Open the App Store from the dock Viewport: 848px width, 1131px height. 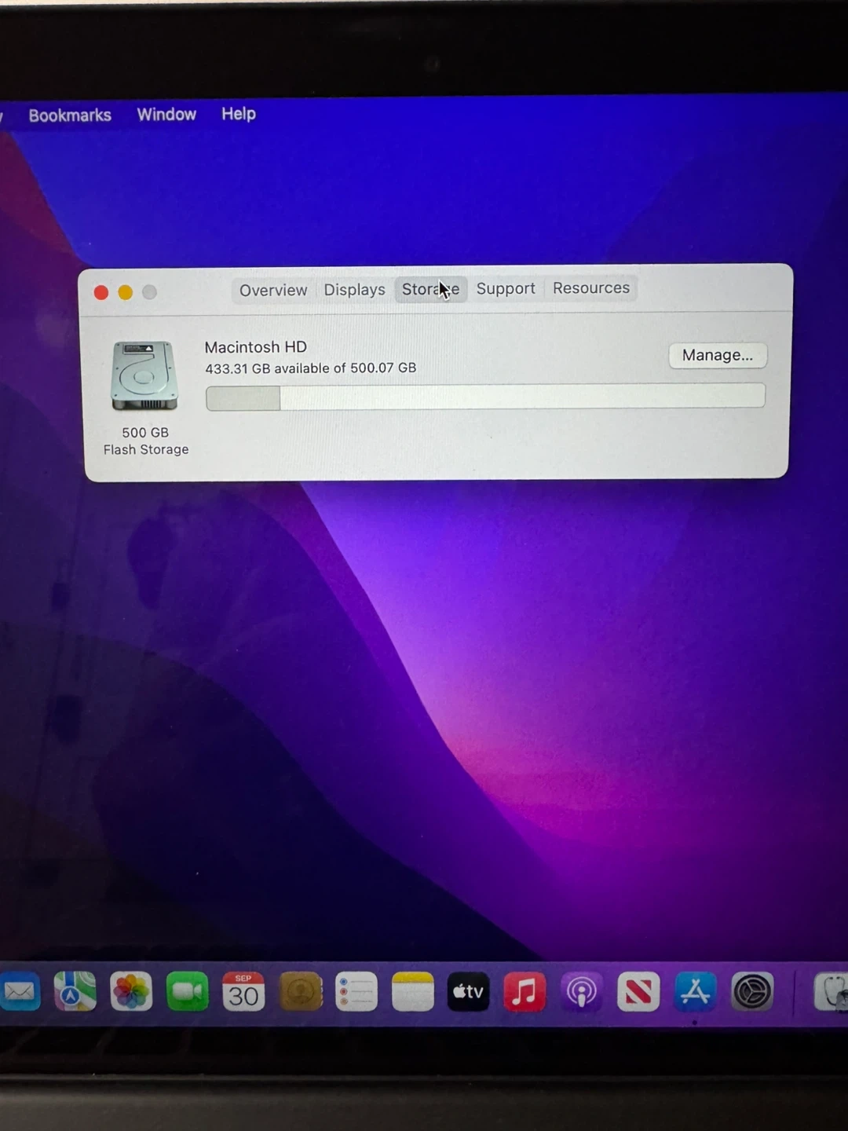(x=695, y=992)
